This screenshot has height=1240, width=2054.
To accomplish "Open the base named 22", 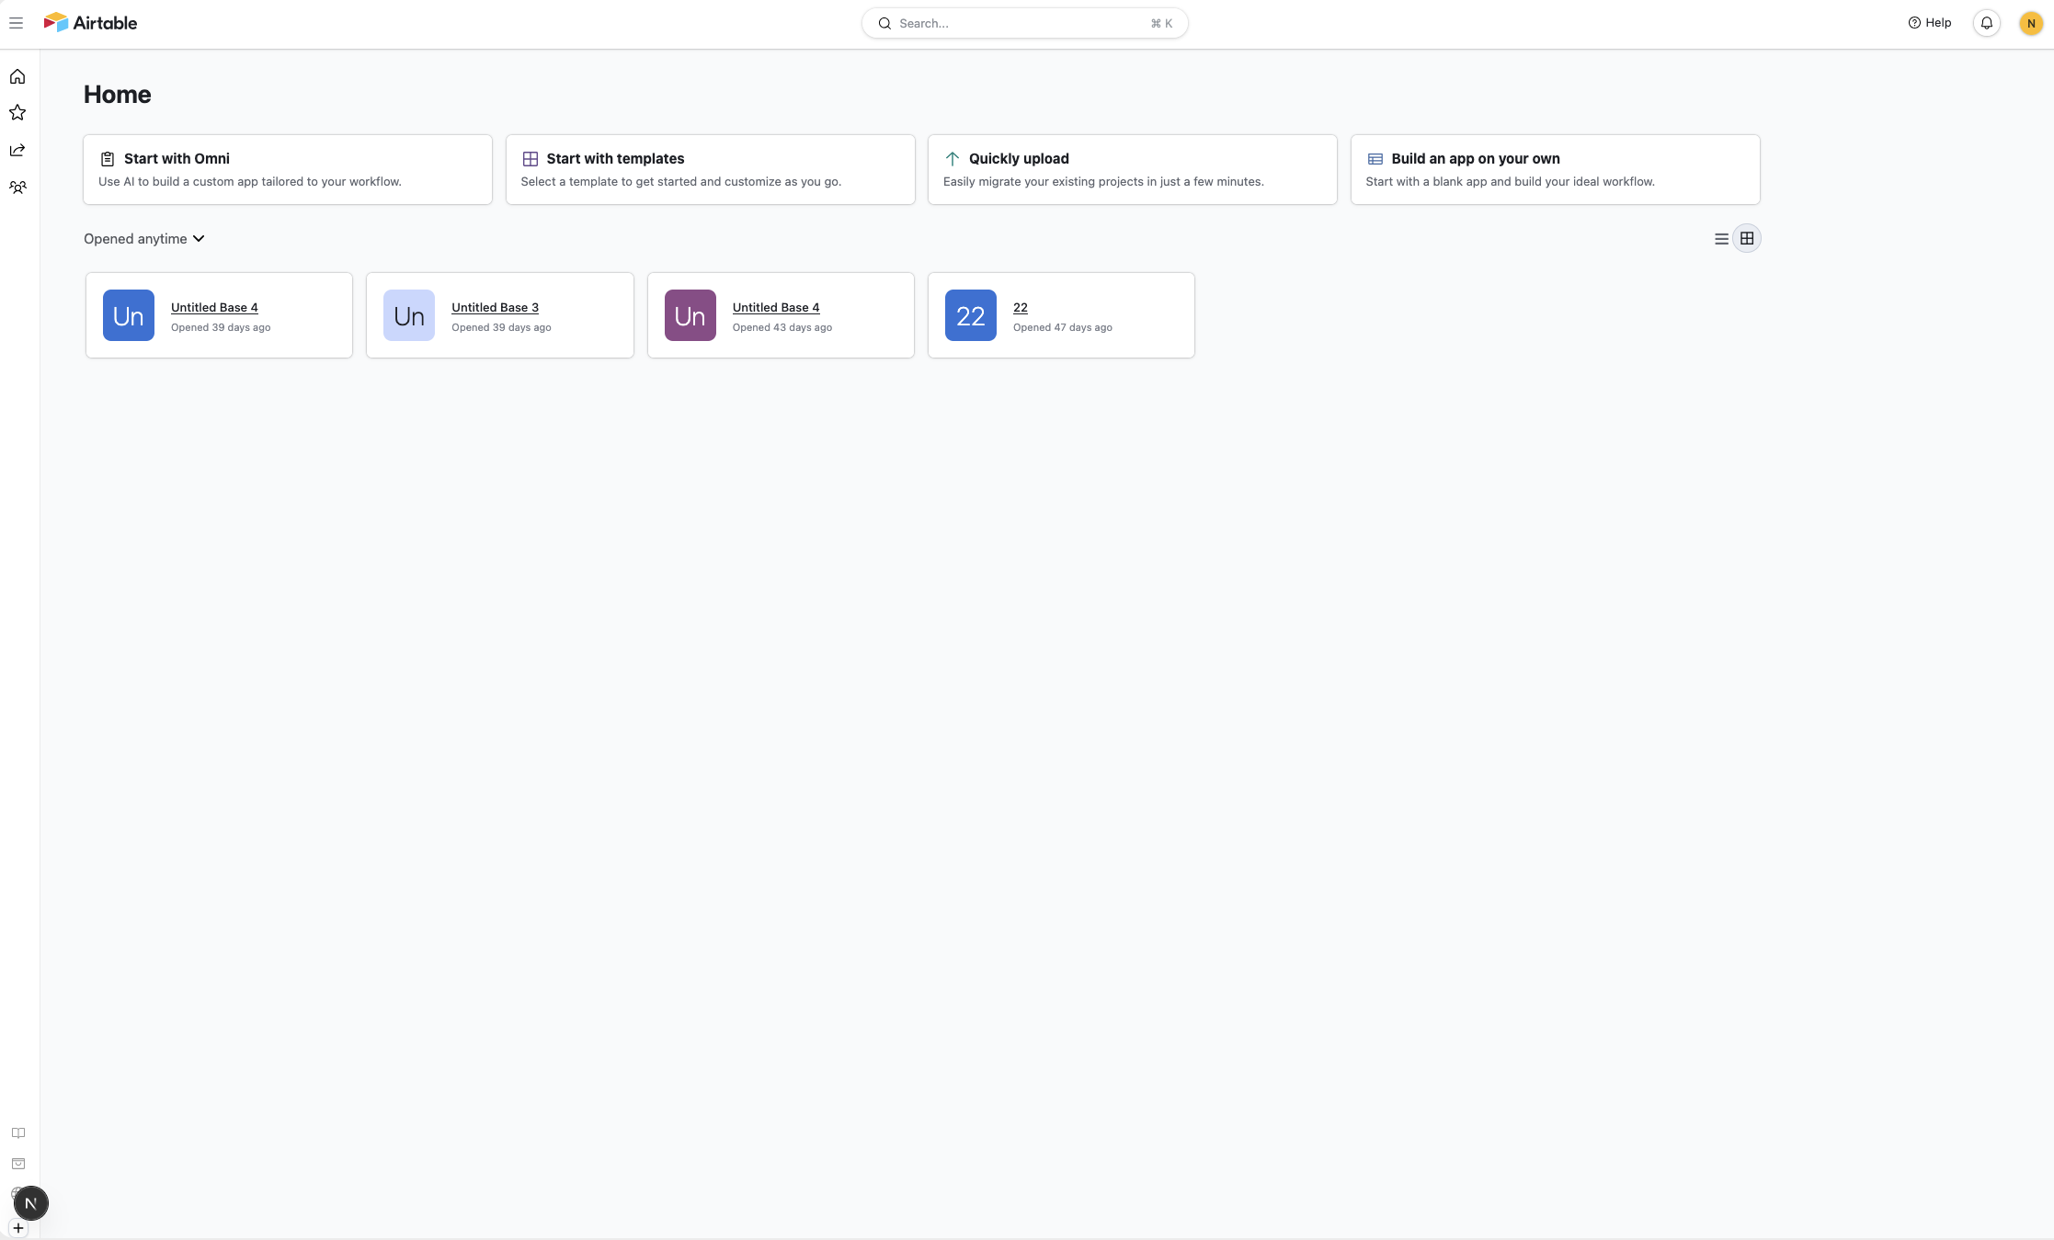I will tap(1020, 307).
